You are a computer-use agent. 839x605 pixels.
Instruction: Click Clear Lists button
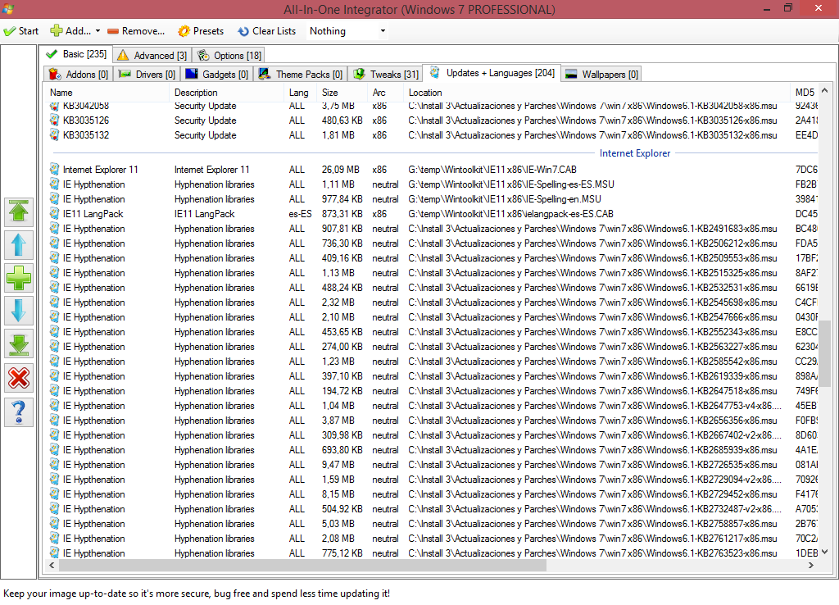coord(267,31)
